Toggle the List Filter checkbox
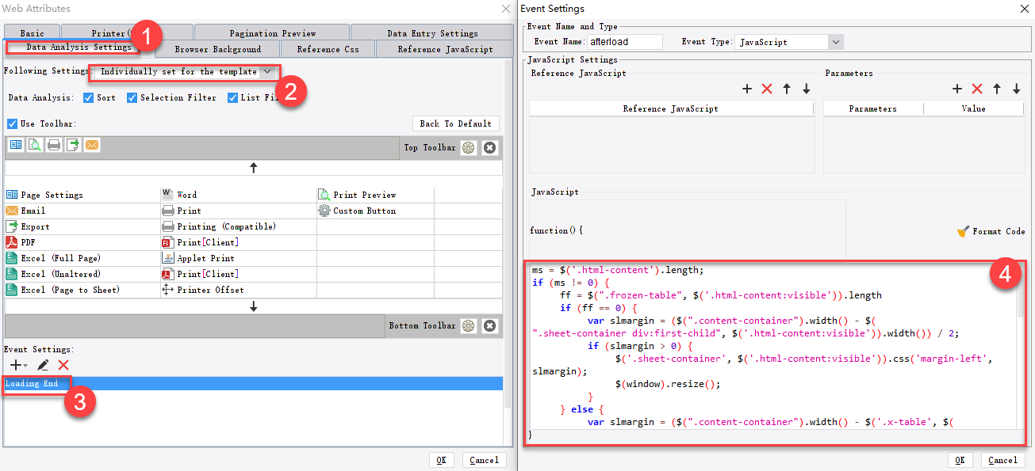 click(x=232, y=98)
